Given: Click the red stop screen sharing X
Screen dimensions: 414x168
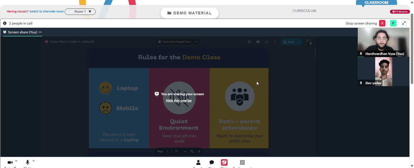Looking at the screenshot, I should coord(382,23).
